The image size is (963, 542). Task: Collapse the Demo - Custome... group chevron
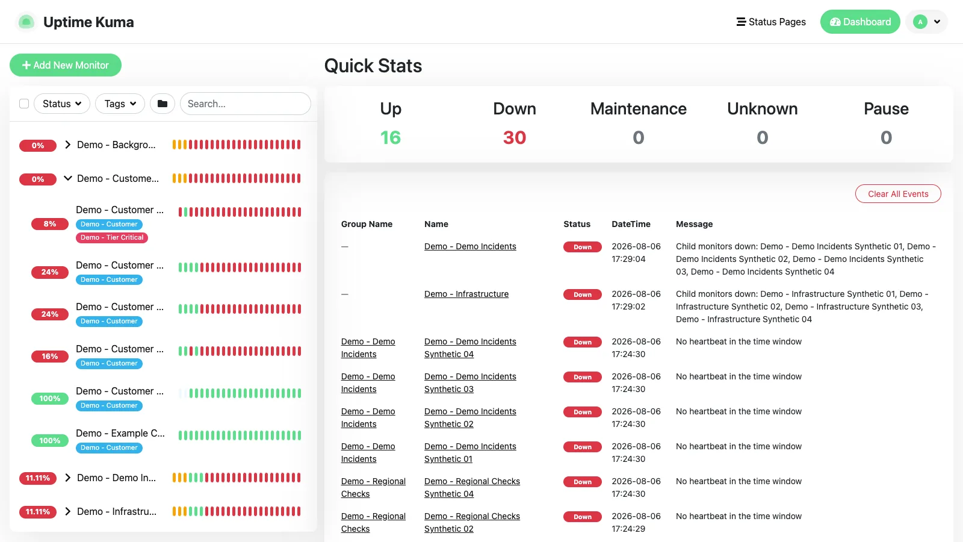click(67, 178)
